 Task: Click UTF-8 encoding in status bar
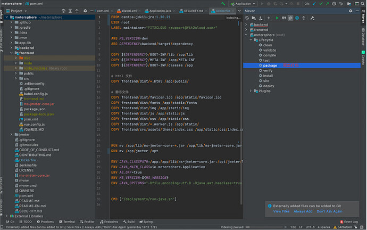coord(310,227)
